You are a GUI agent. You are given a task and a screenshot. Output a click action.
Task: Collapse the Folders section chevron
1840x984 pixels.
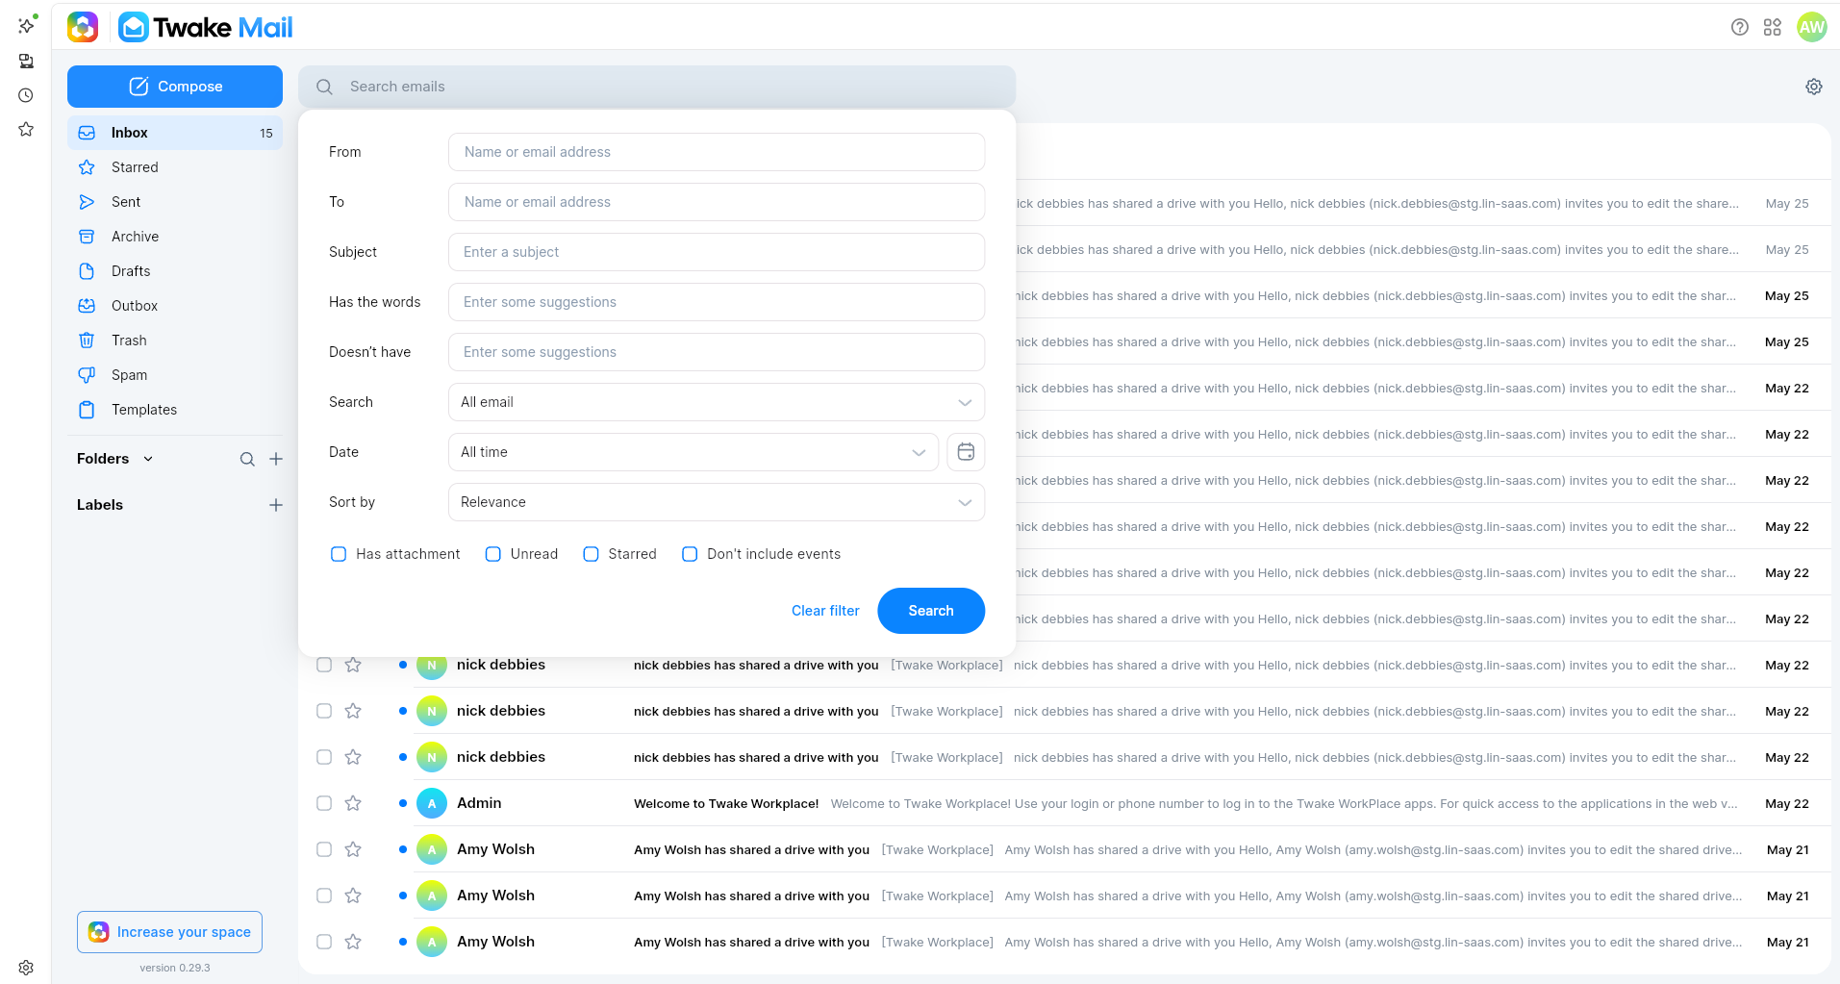point(148,459)
